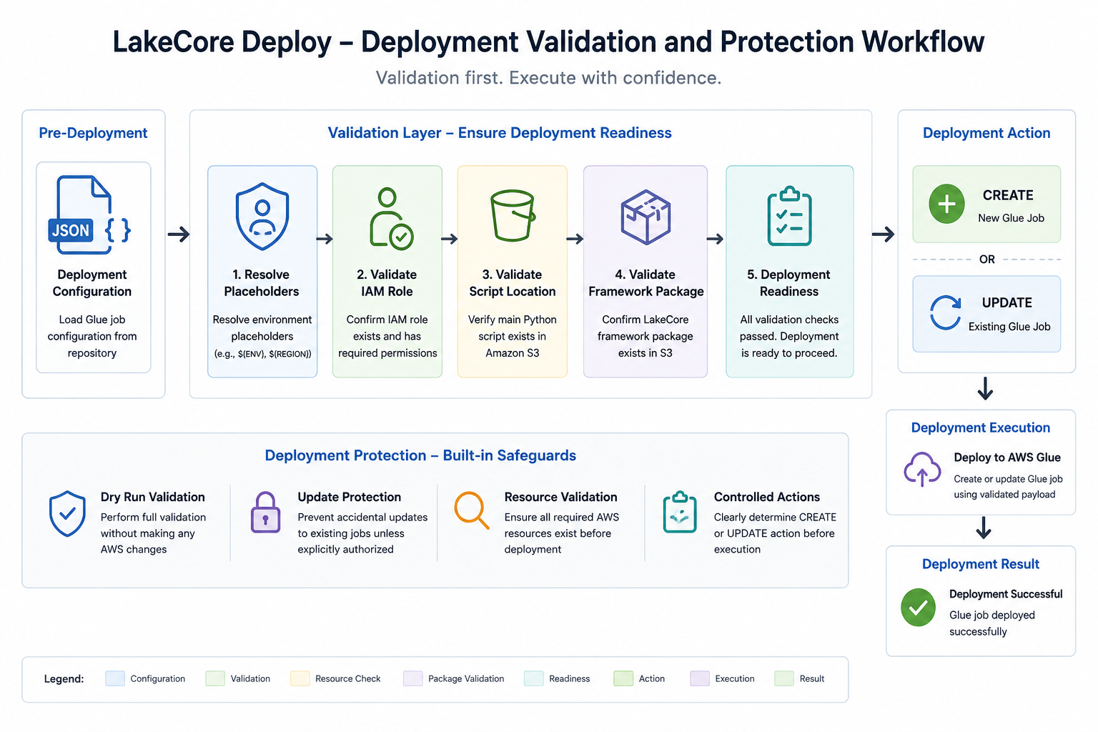Screen dimensions: 1098x732
Task: Click the 'Pre-Deployment' section title
Action: 93,133
